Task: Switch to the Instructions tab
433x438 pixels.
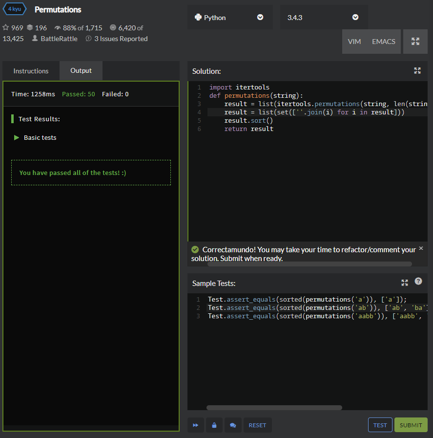Action: [x=31, y=71]
